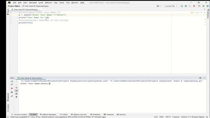
Task: Click the red Stop button in main toolbar
Action: pyautogui.click(x=194, y=6)
